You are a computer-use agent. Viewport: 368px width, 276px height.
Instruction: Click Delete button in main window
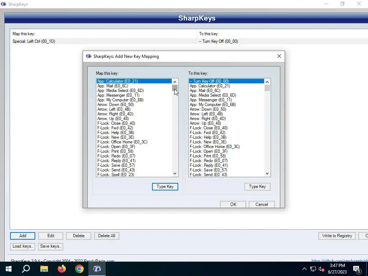point(79,236)
